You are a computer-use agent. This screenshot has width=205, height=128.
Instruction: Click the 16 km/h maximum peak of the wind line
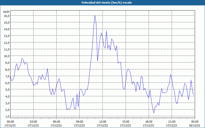pyautogui.click(x=95, y=16)
